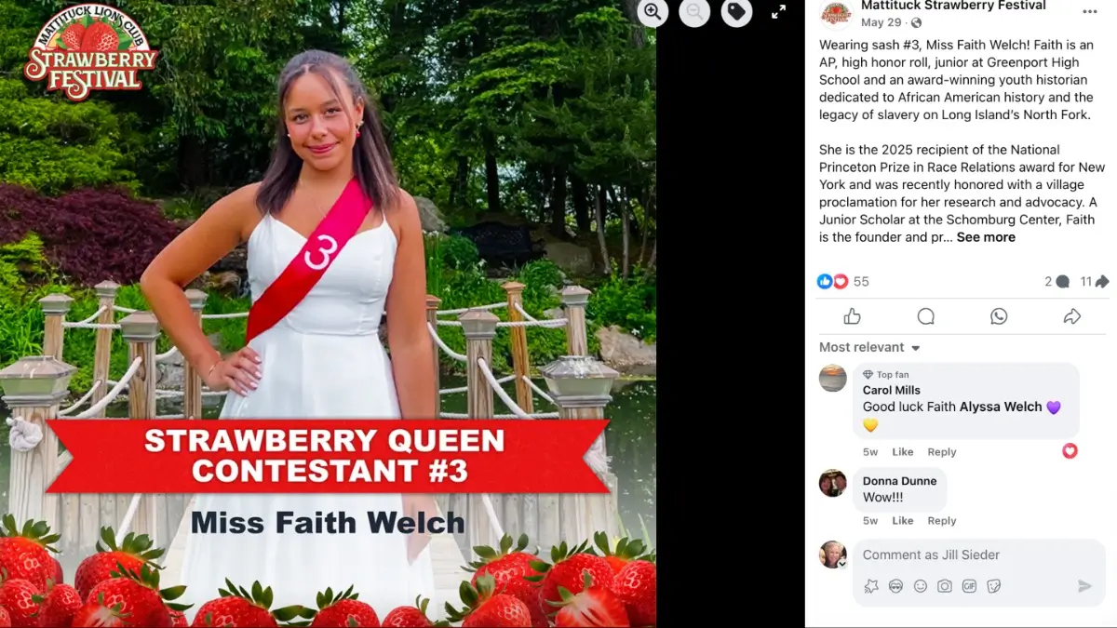Open the tagged Alyssa Welch profile

click(x=1001, y=407)
